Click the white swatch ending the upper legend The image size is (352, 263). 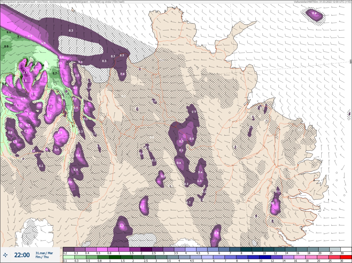(x=346, y=249)
